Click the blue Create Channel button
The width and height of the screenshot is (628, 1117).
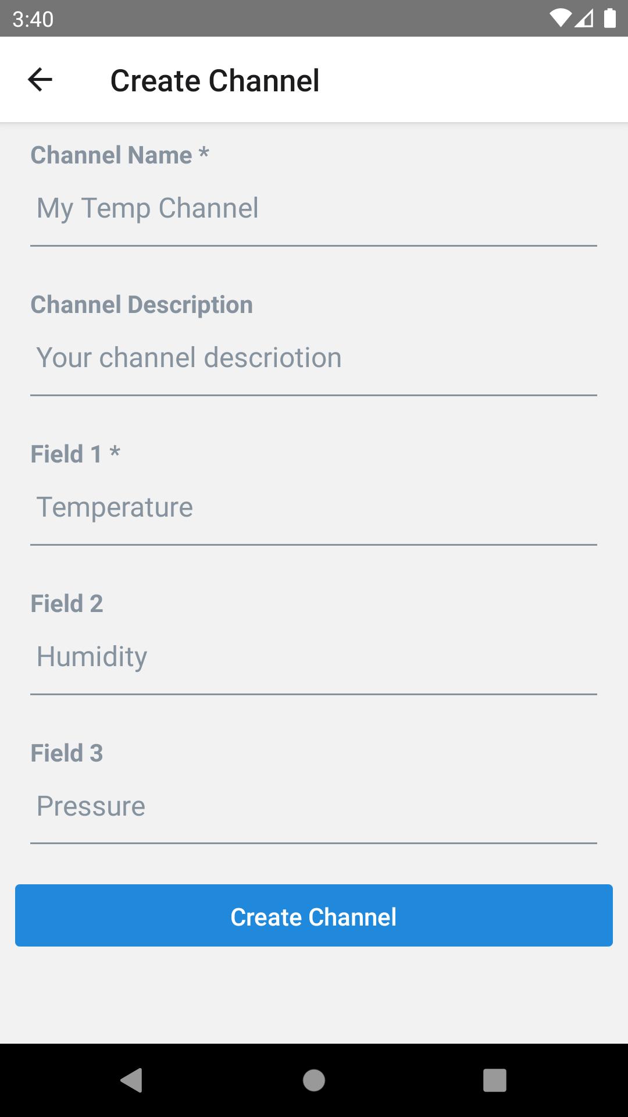[314, 915]
